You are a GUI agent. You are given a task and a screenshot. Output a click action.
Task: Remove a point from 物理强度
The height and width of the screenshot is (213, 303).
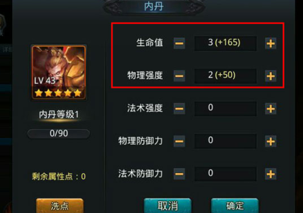click(x=179, y=76)
